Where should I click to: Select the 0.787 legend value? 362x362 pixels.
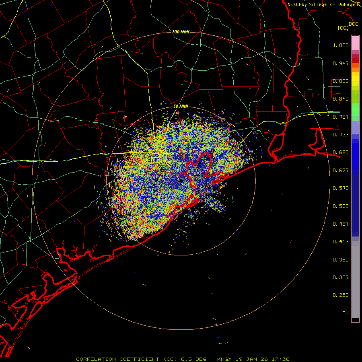click(341, 117)
